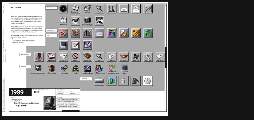Click the padlock with keys preferences icon
Screen dimensions: 254x120
pyautogui.click(x=136, y=81)
